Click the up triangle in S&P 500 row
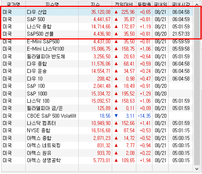The image size is (202, 174). [x=116, y=19]
